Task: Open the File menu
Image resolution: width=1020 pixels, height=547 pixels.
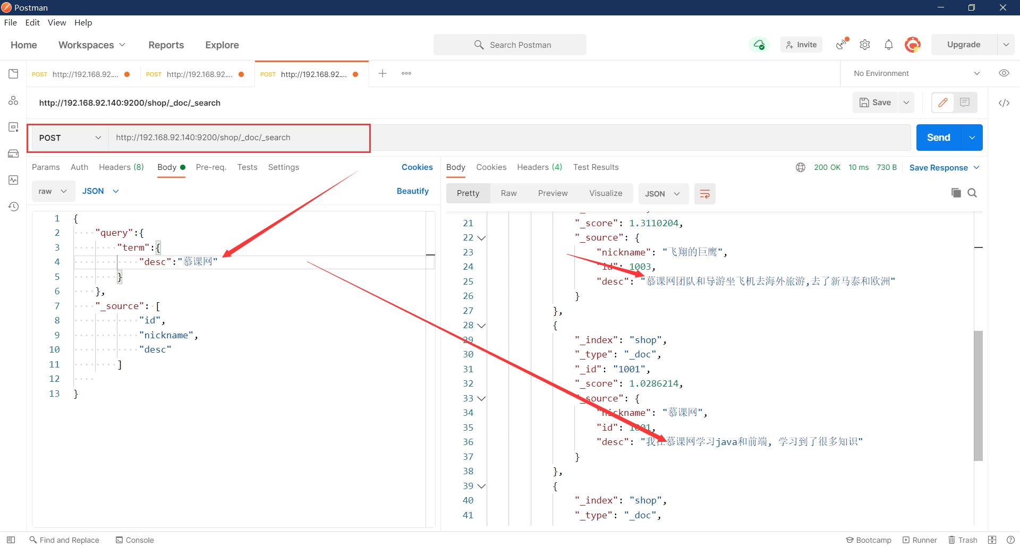Action: pyautogui.click(x=10, y=22)
